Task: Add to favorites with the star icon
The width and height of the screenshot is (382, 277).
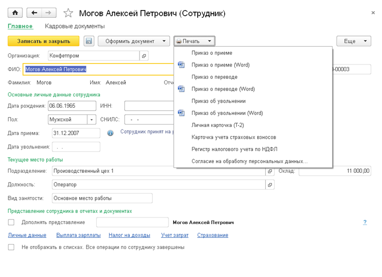Action: coord(68,13)
